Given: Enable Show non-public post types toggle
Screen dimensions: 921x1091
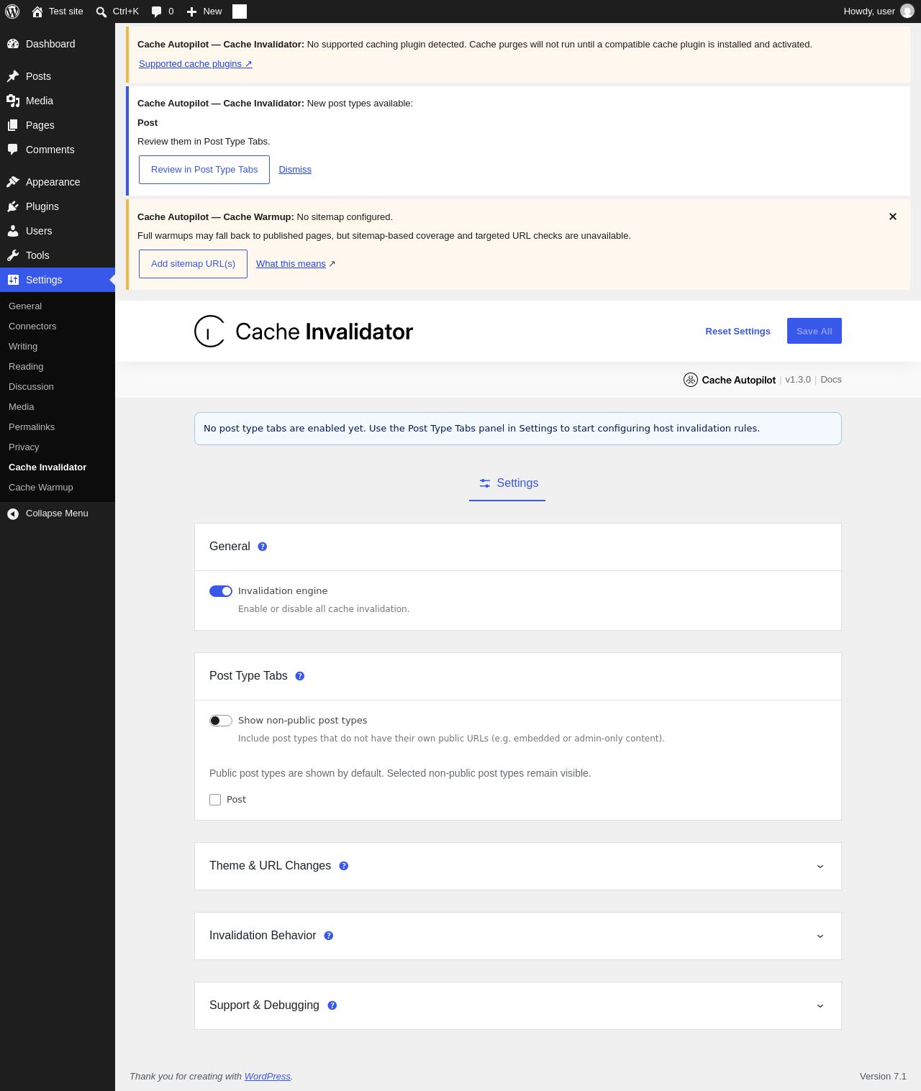Looking at the screenshot, I should pos(221,721).
